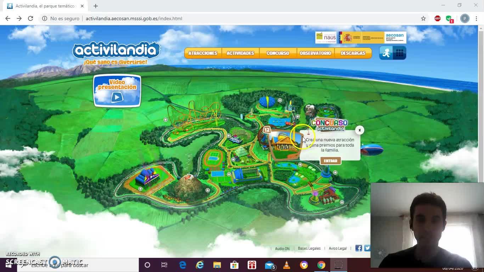Viewport: 484px width, 272px height.
Task: Close the Activilandia tab
Action: (x=82, y=6)
